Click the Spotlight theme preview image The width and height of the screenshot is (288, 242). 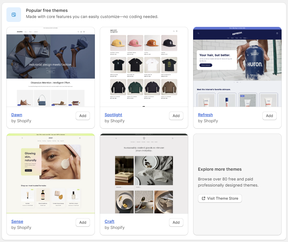(x=144, y=66)
